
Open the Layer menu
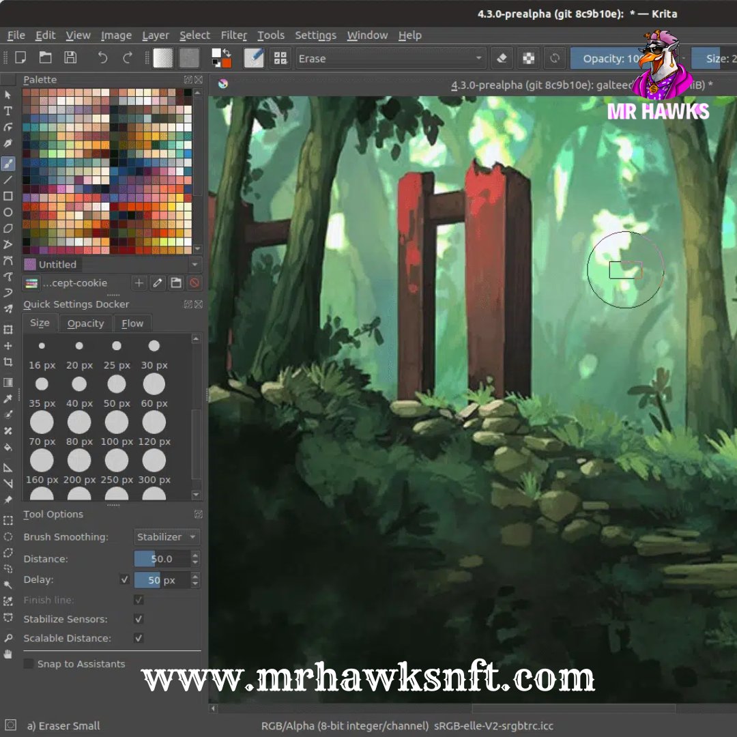click(156, 35)
